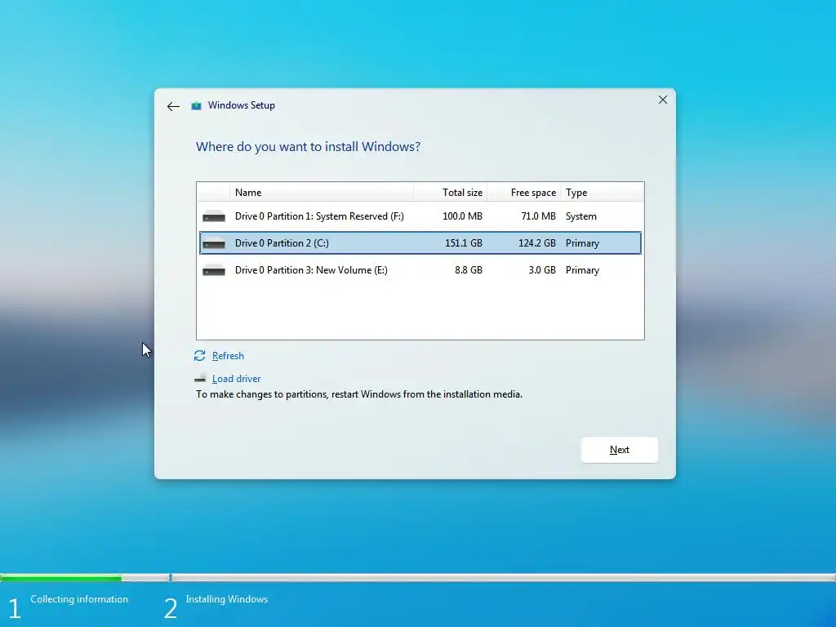
Task: Click the System type cell
Action: (580, 216)
